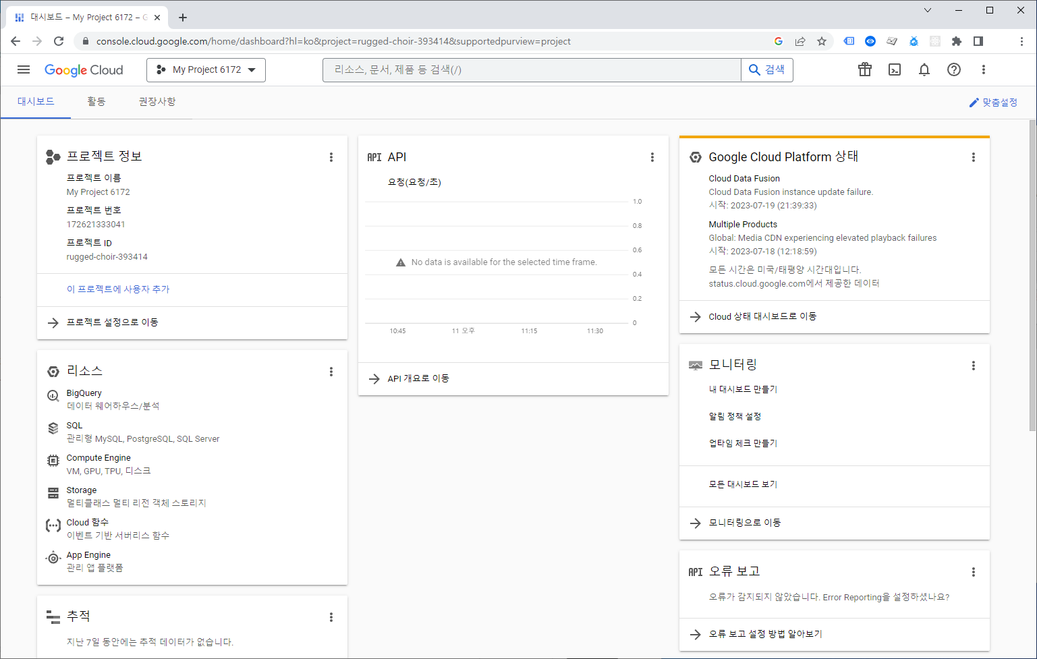The width and height of the screenshot is (1037, 659).
Task: Click the 리소스 card header icon
Action: (x=53, y=372)
